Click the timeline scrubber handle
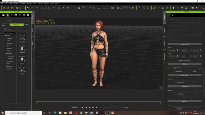 tap(37, 101)
